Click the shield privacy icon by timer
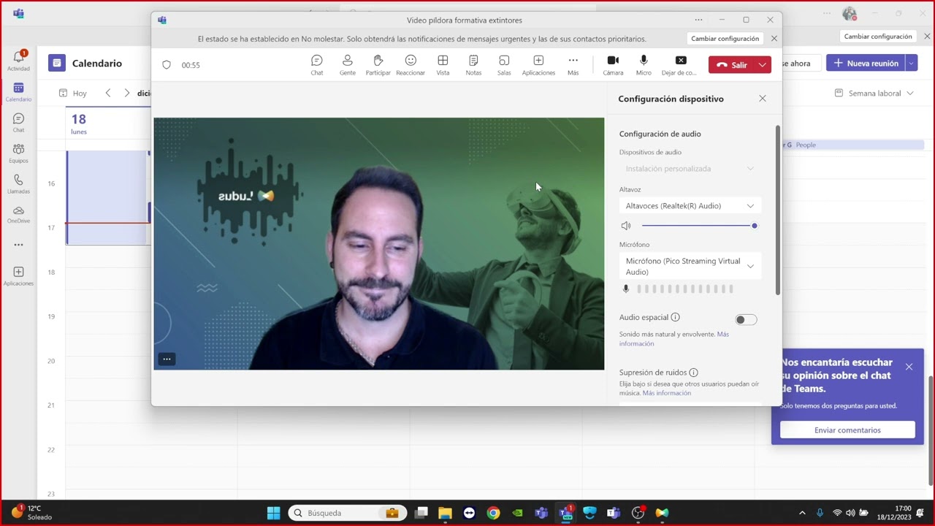 coord(167,65)
